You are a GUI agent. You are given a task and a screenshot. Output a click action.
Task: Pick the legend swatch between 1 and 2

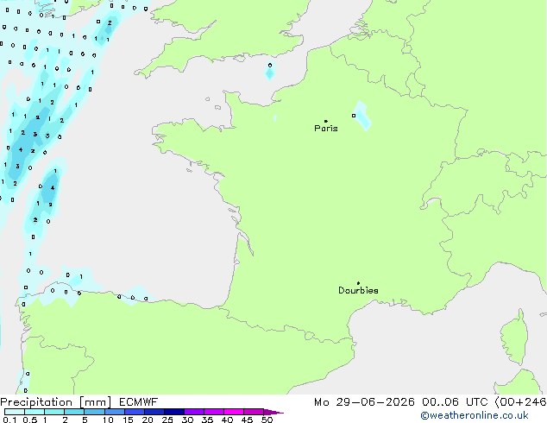click(54, 412)
